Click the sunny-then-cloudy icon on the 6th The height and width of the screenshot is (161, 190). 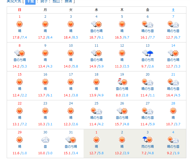click(147, 24)
